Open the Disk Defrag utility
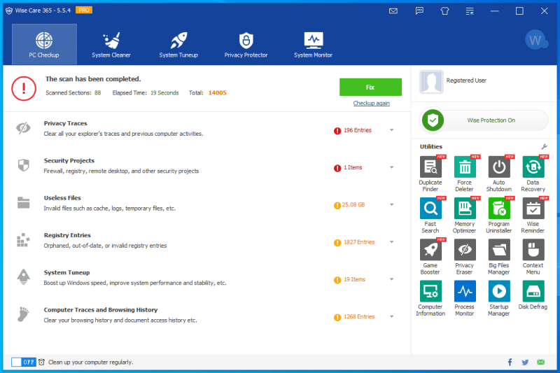The height and width of the screenshot is (373, 560). click(x=533, y=291)
